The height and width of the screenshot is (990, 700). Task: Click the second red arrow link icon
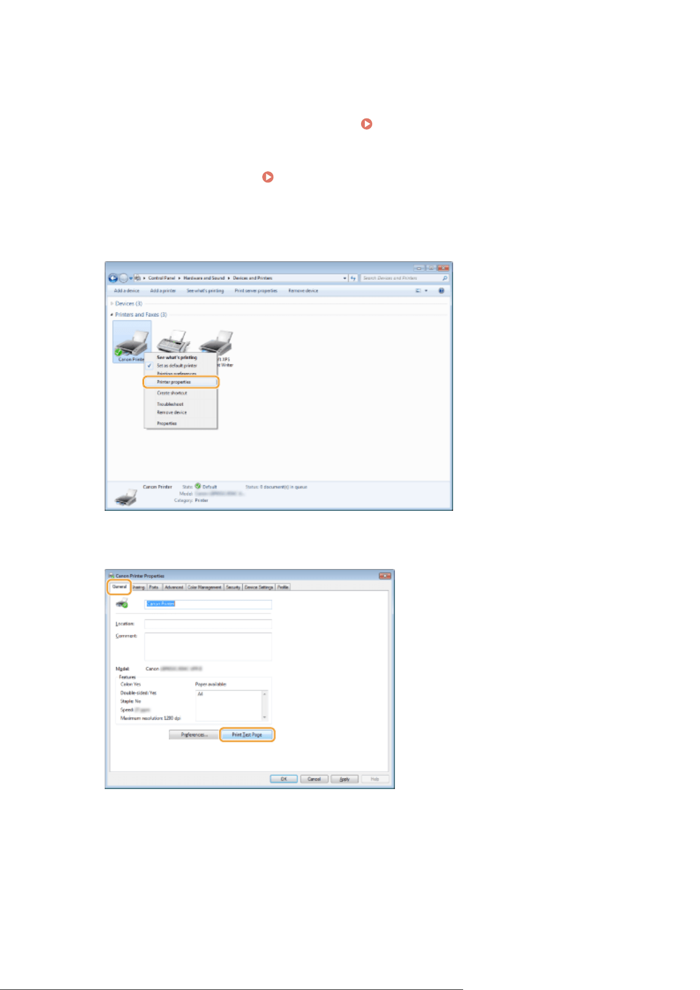point(268,177)
